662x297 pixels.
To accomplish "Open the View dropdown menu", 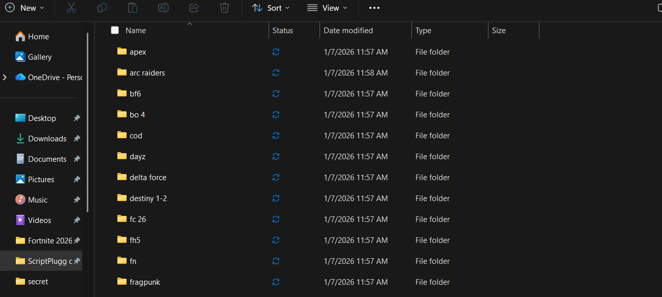I will pyautogui.click(x=327, y=8).
